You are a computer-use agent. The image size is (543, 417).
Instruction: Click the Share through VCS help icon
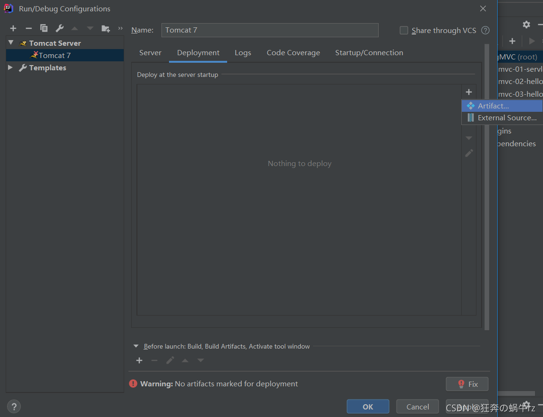485,31
